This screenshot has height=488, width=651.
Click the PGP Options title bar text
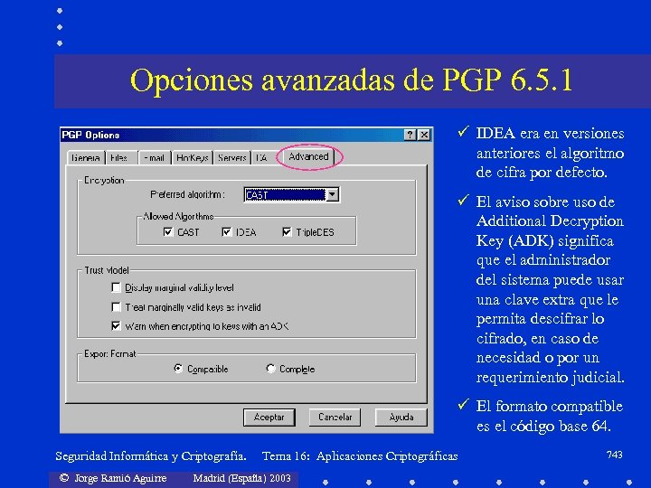90,136
